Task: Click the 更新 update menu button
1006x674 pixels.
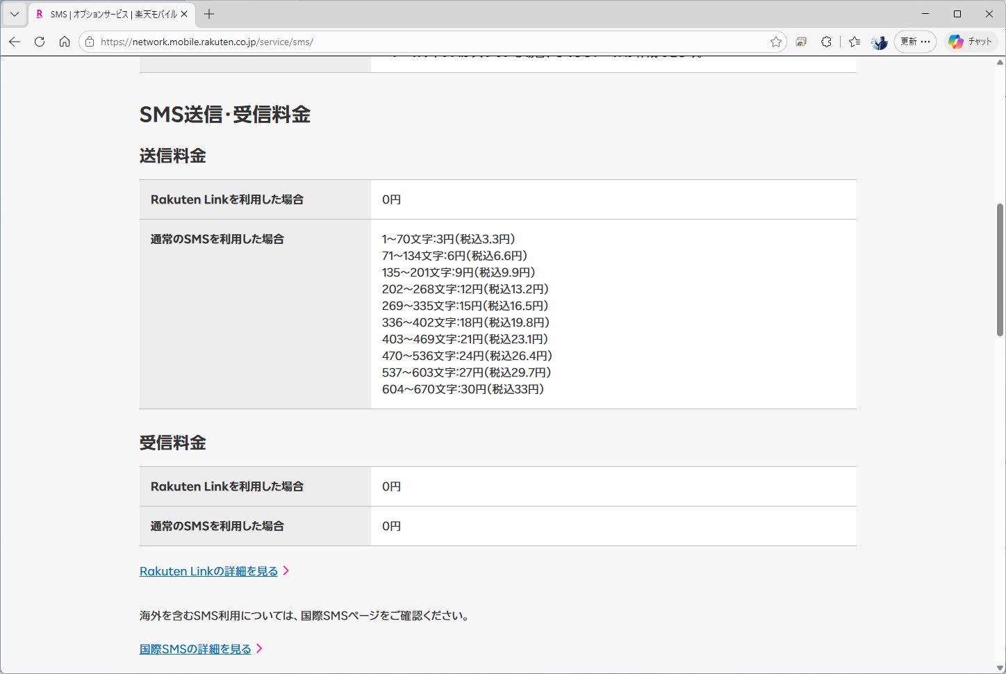Action: 915,42
